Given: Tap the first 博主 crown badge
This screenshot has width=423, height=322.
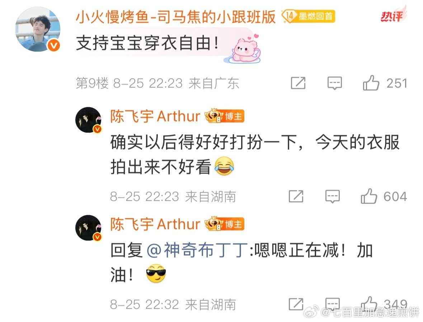Looking at the screenshot, I should (x=225, y=116).
